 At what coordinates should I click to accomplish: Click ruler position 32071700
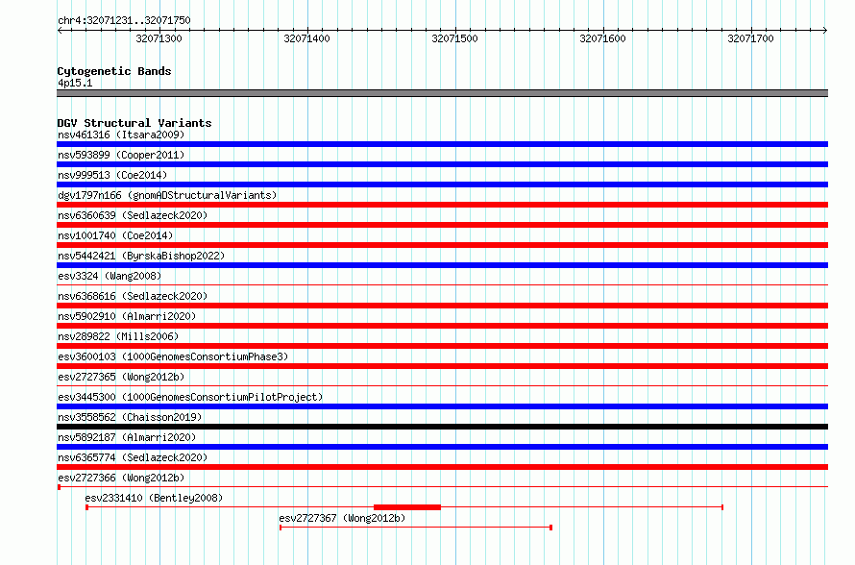point(750,38)
